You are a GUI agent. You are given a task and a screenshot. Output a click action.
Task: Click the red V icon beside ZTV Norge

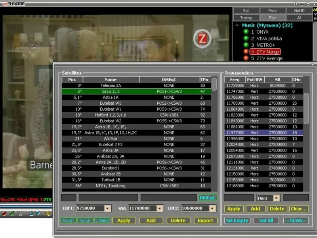[246, 52]
